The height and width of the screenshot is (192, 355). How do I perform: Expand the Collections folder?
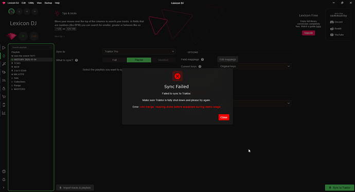pos(12,82)
